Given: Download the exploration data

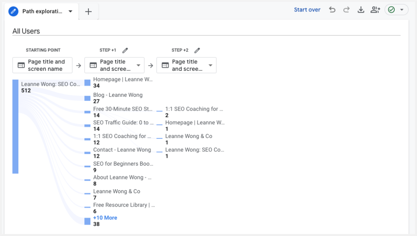Looking at the screenshot, I should tap(361, 9).
